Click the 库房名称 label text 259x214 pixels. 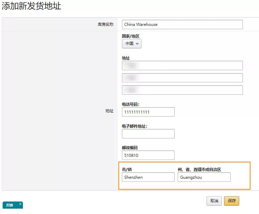(x=105, y=25)
